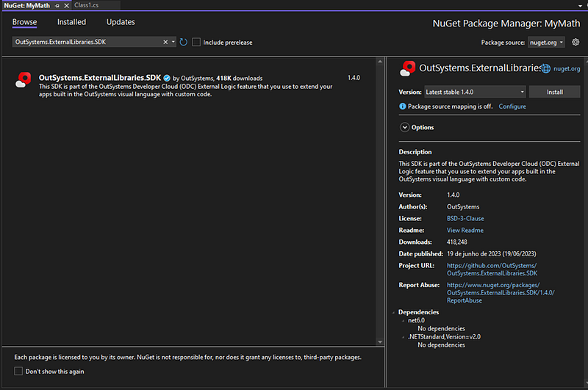Open the Updates tab
Viewport: 588px width, 390px height.
[x=121, y=22]
